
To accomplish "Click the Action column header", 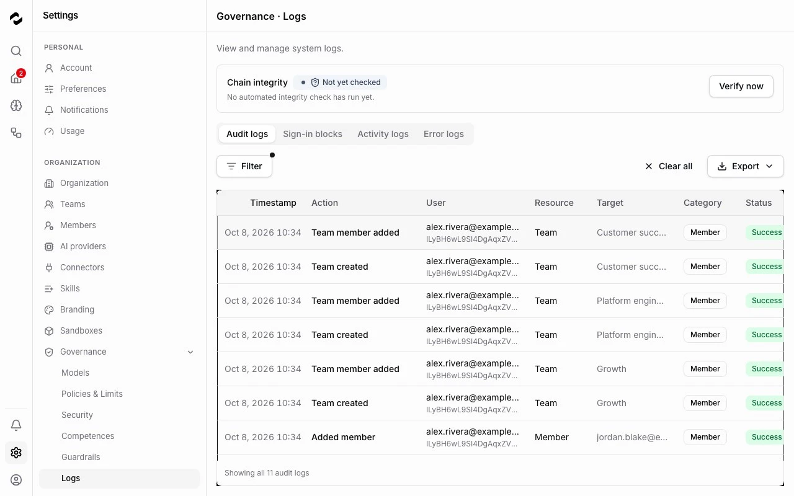I will pos(324,203).
